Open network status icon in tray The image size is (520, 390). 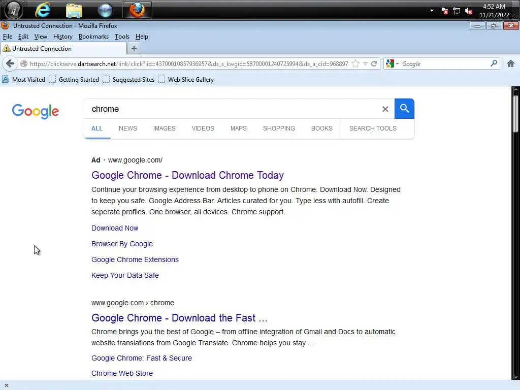pyautogui.click(x=457, y=11)
